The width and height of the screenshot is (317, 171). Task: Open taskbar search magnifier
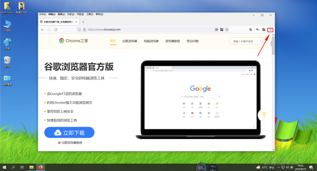point(13,167)
